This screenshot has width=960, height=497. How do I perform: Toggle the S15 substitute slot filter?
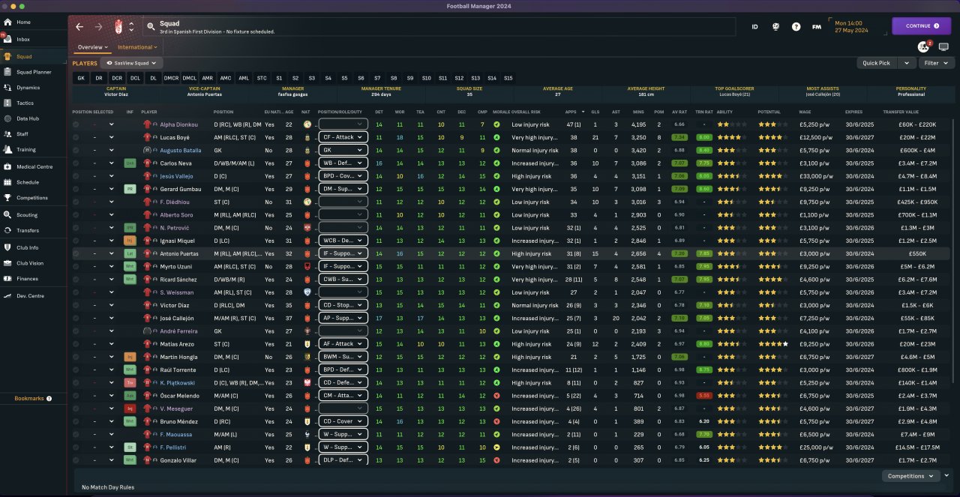[x=508, y=78]
